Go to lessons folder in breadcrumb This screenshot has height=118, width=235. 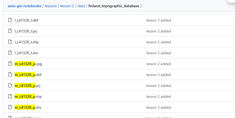[x=51, y=6]
